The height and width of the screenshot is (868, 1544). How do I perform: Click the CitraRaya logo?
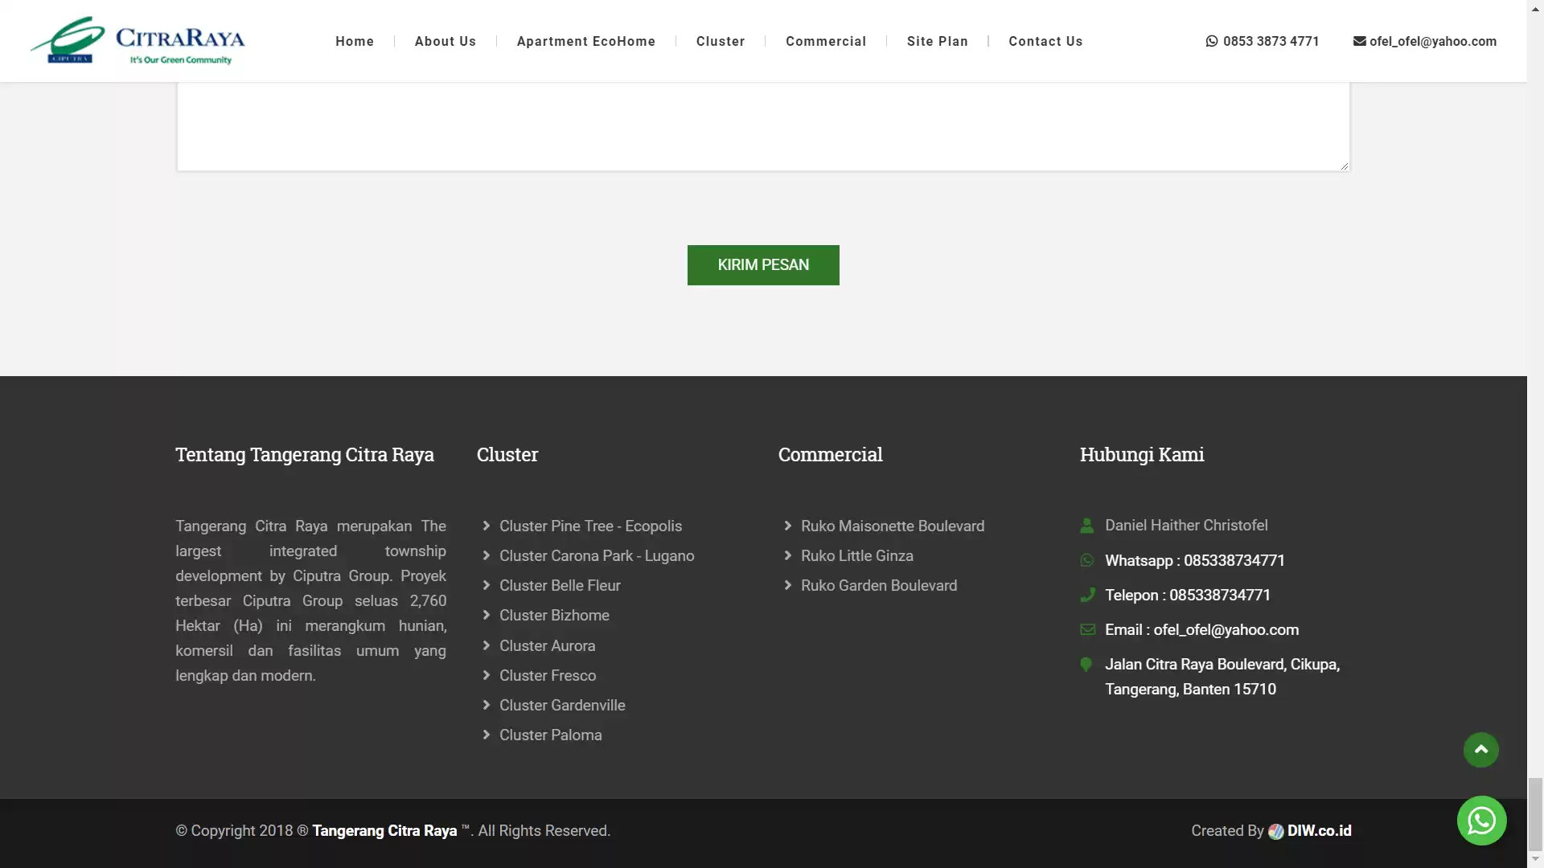(138, 40)
